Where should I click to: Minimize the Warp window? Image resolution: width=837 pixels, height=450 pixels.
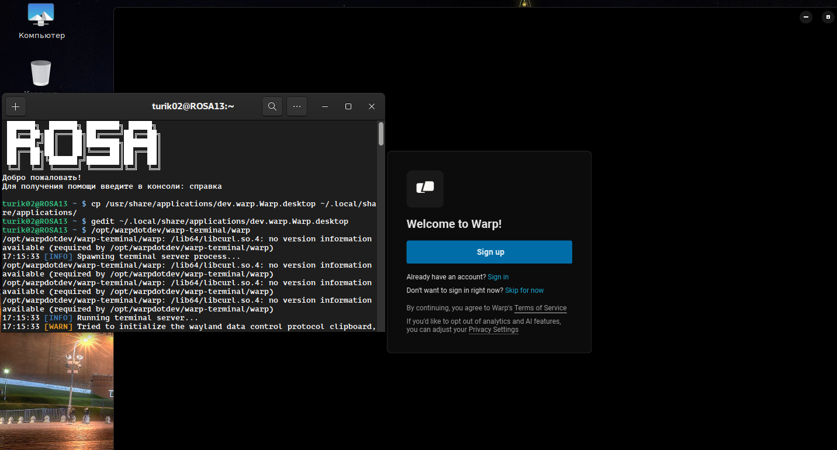[x=807, y=18]
